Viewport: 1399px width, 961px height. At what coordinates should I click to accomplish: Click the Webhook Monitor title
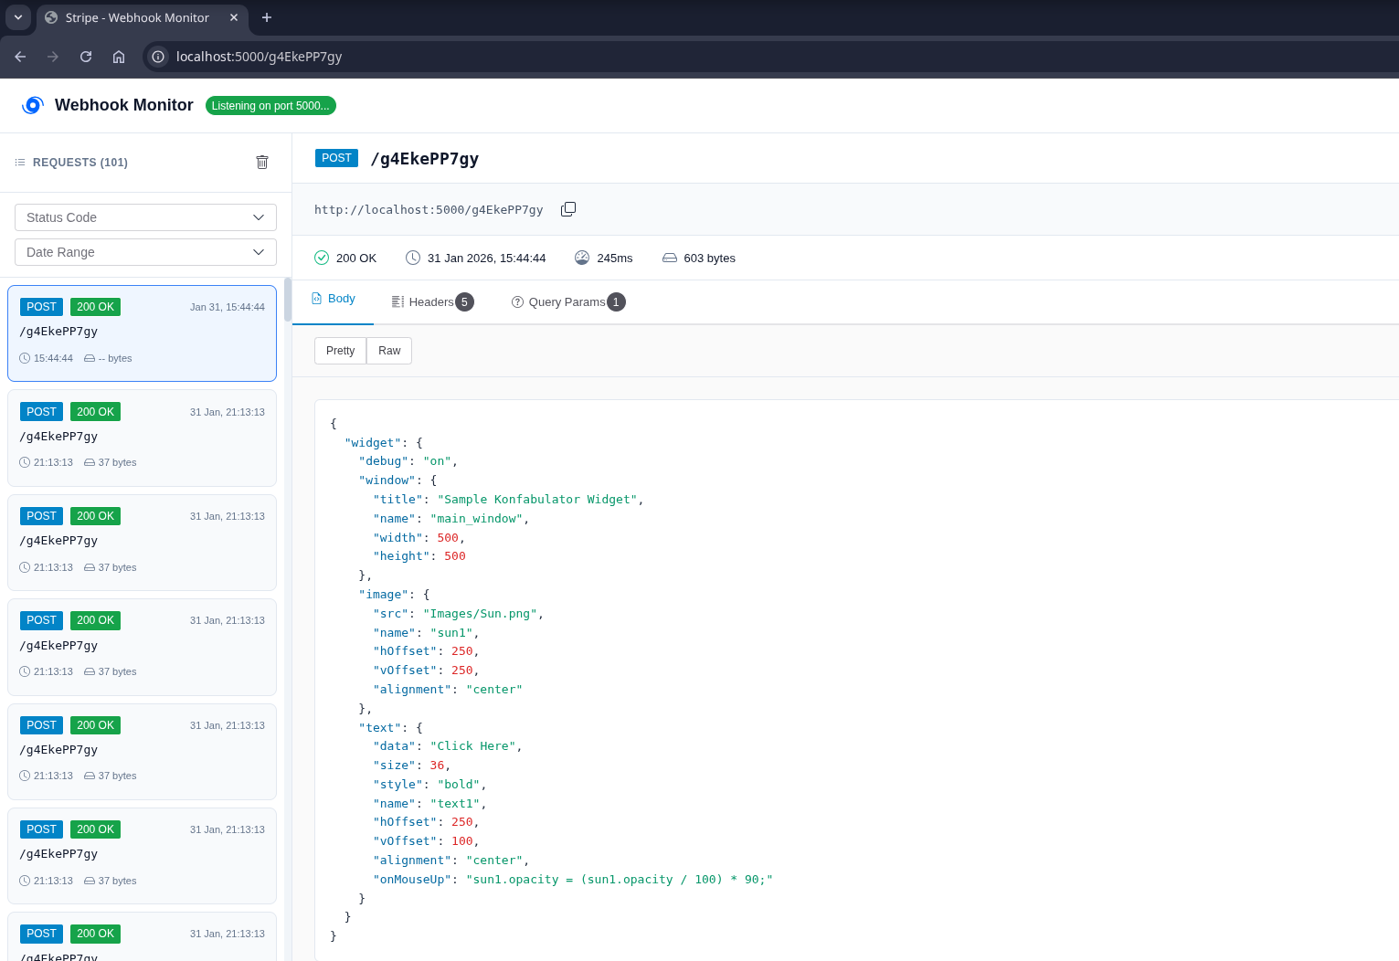coord(124,105)
